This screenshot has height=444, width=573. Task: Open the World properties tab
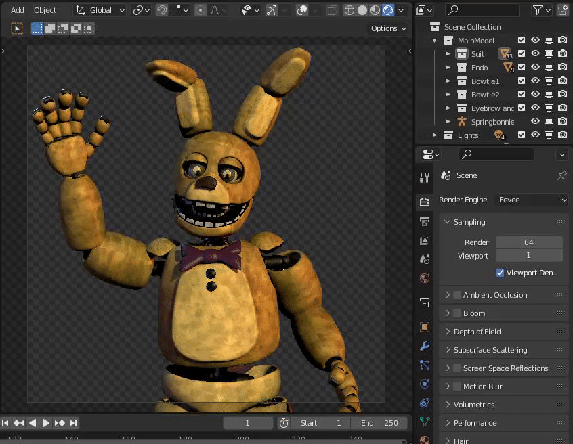pyautogui.click(x=425, y=278)
